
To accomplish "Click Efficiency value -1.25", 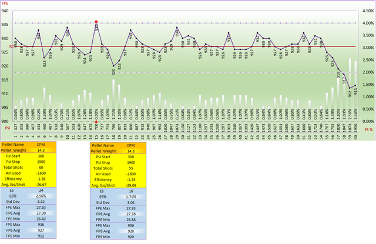I will click(131, 180).
